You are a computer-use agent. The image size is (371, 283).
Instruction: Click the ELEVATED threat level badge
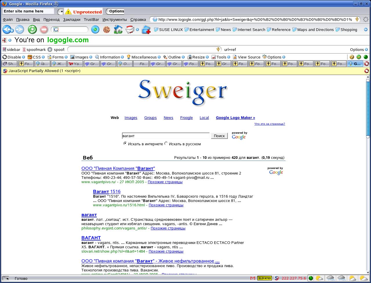coord(264,278)
